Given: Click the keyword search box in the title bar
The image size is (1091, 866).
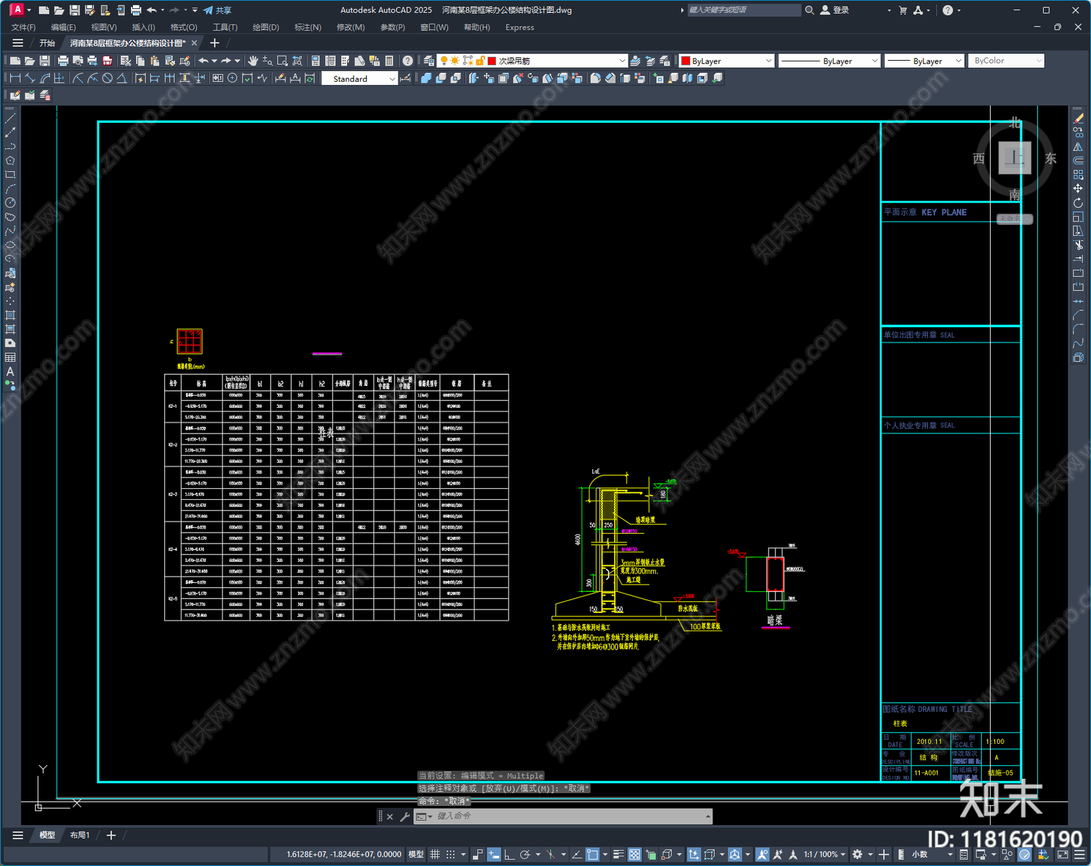Looking at the screenshot, I should pos(743,10).
